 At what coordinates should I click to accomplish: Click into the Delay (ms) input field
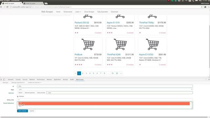[x=105, y=100]
